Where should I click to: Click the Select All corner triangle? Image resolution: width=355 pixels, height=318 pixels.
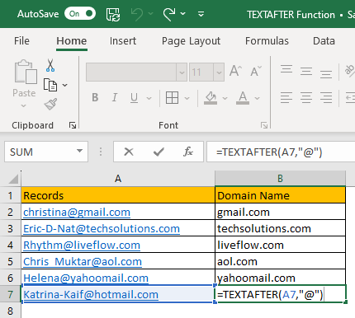pos(13,179)
